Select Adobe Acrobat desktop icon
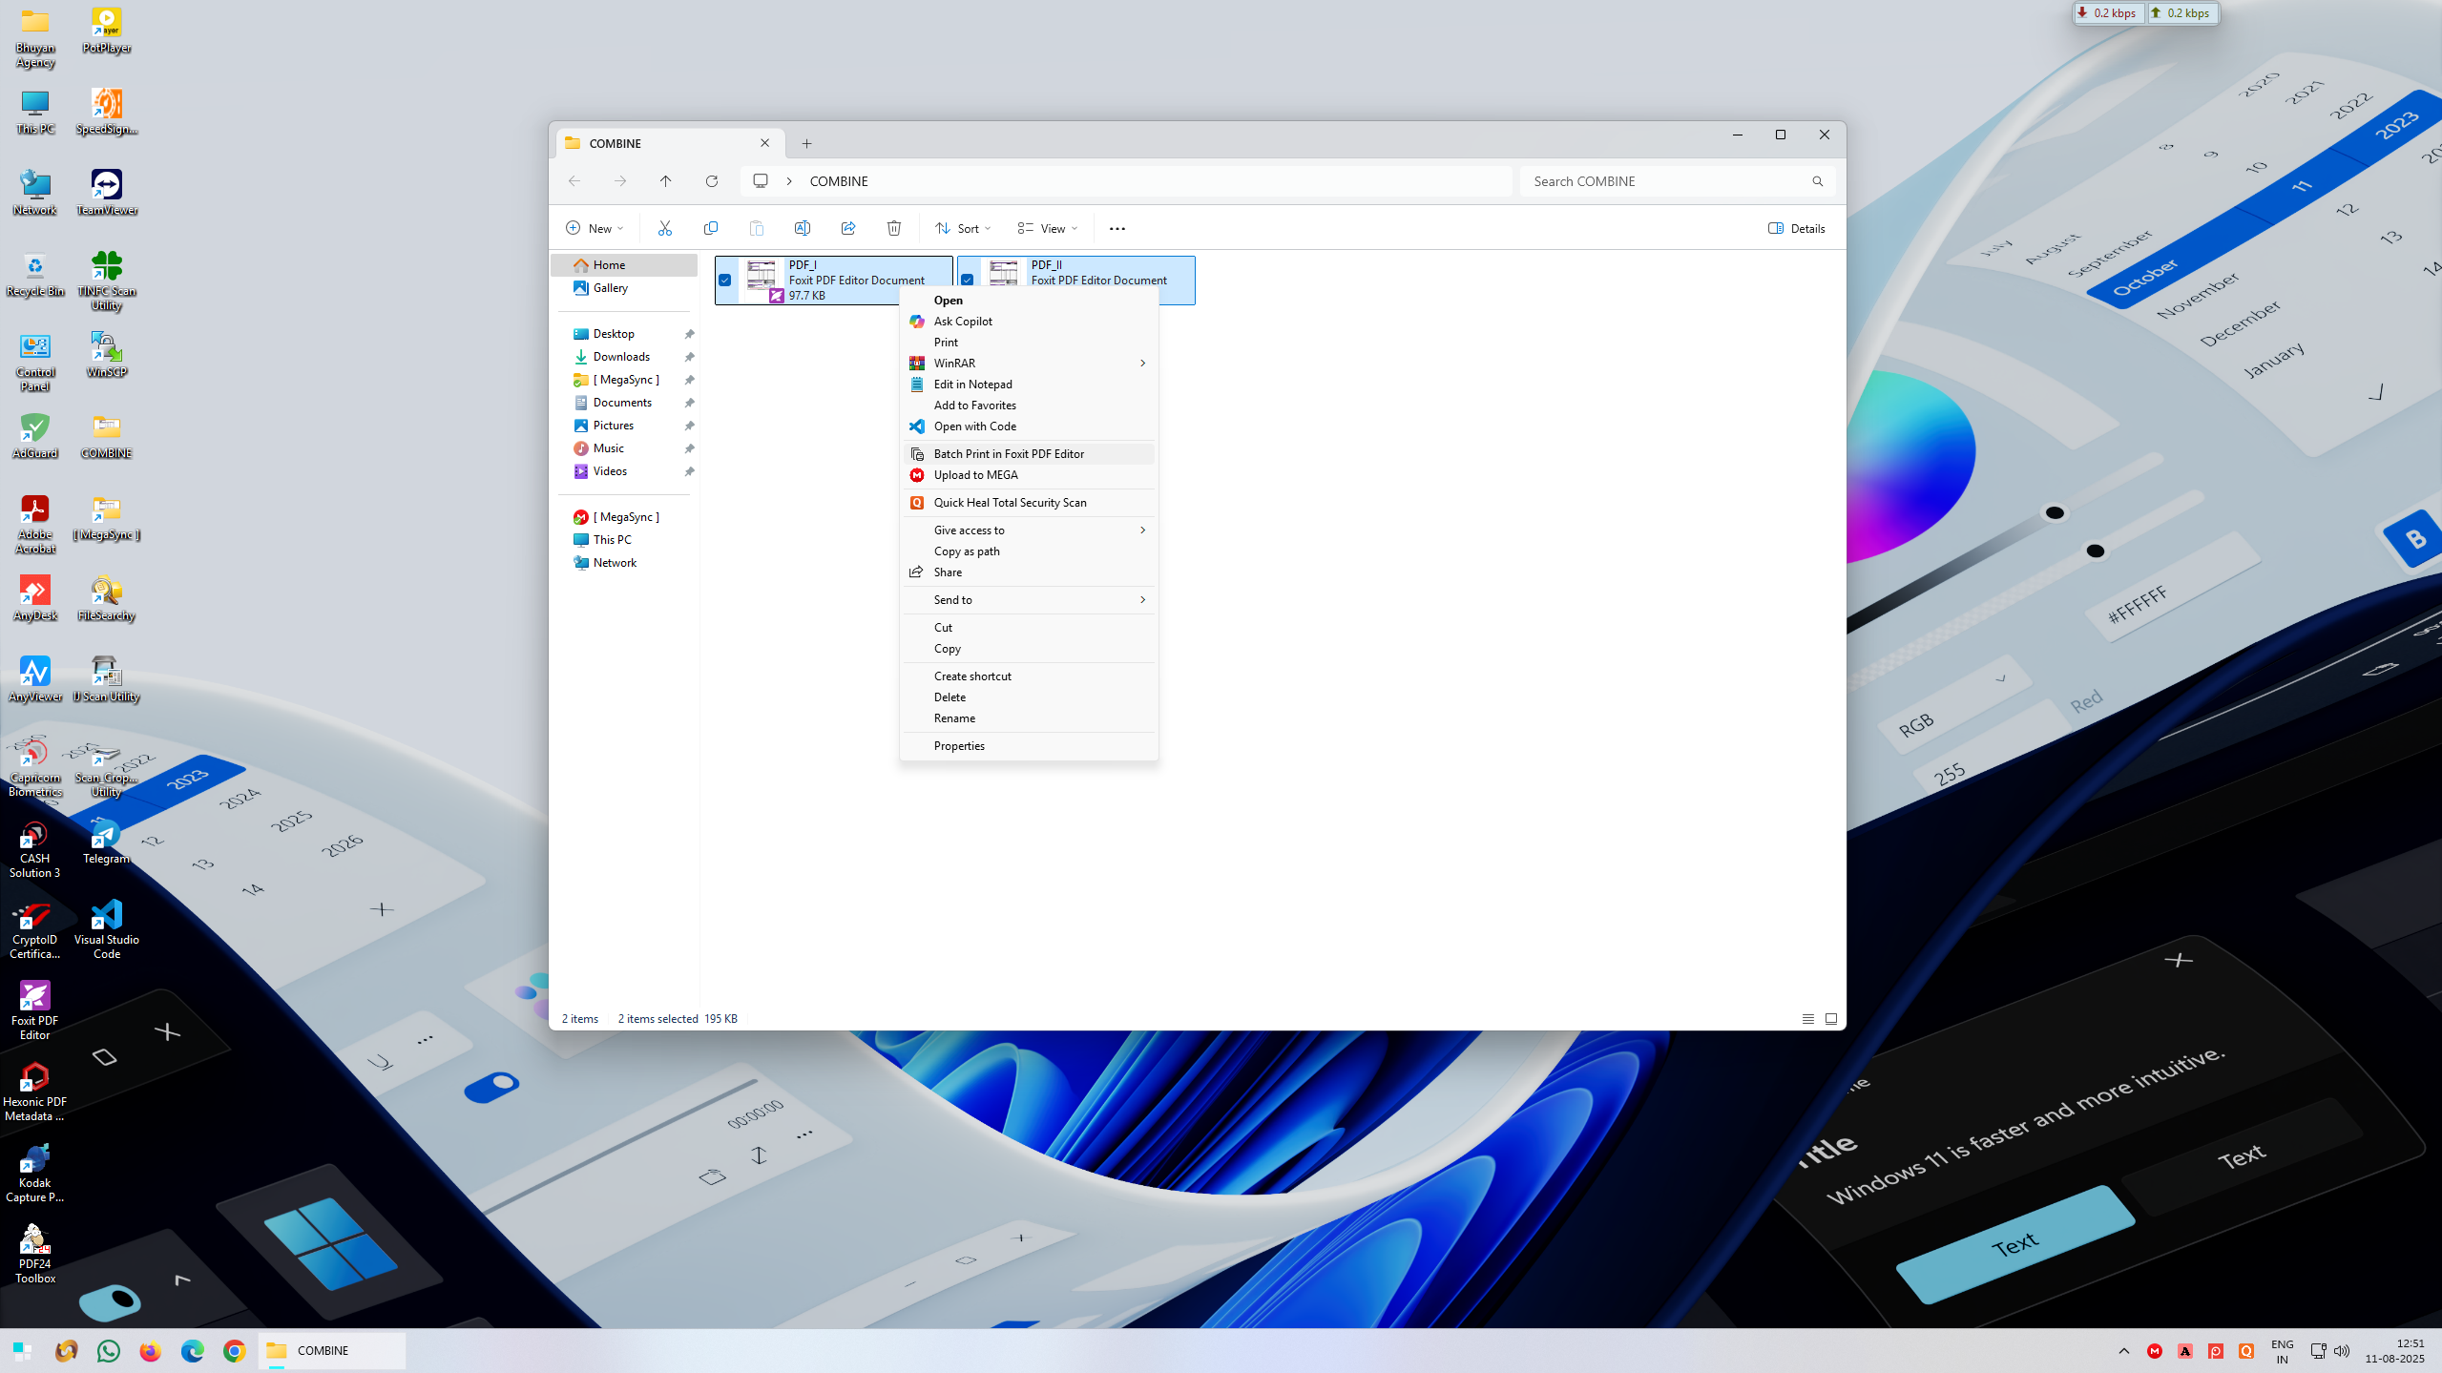The height and width of the screenshot is (1373, 2442). (34, 523)
